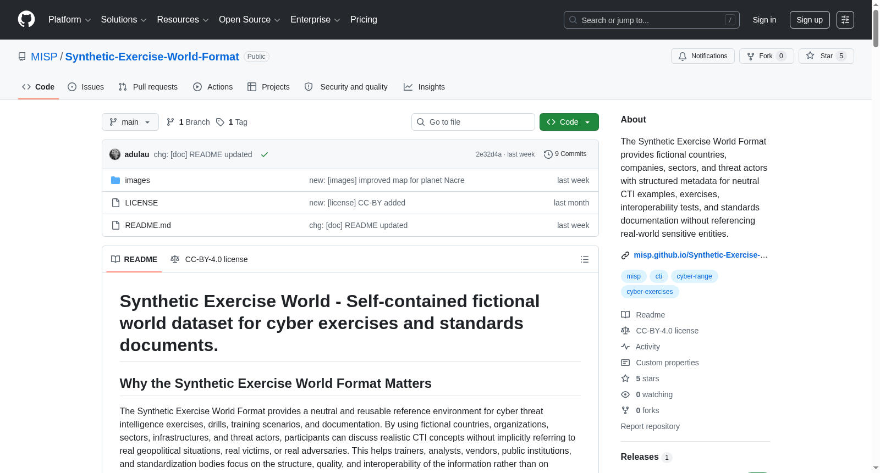880x473 pixels.
Task: Expand the Open Source menu
Action: (x=250, y=20)
